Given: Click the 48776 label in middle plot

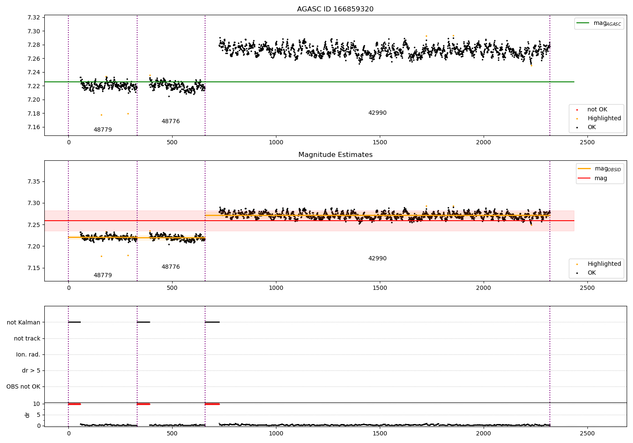Looking at the screenshot, I should (170, 267).
